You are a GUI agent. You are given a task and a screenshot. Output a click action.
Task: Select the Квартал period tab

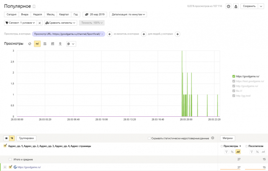click(x=64, y=15)
